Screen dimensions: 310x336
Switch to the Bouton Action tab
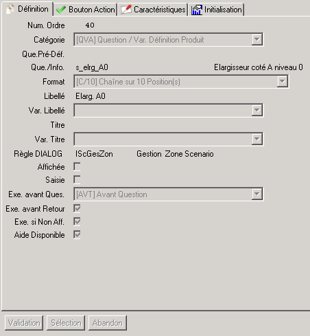click(85, 10)
